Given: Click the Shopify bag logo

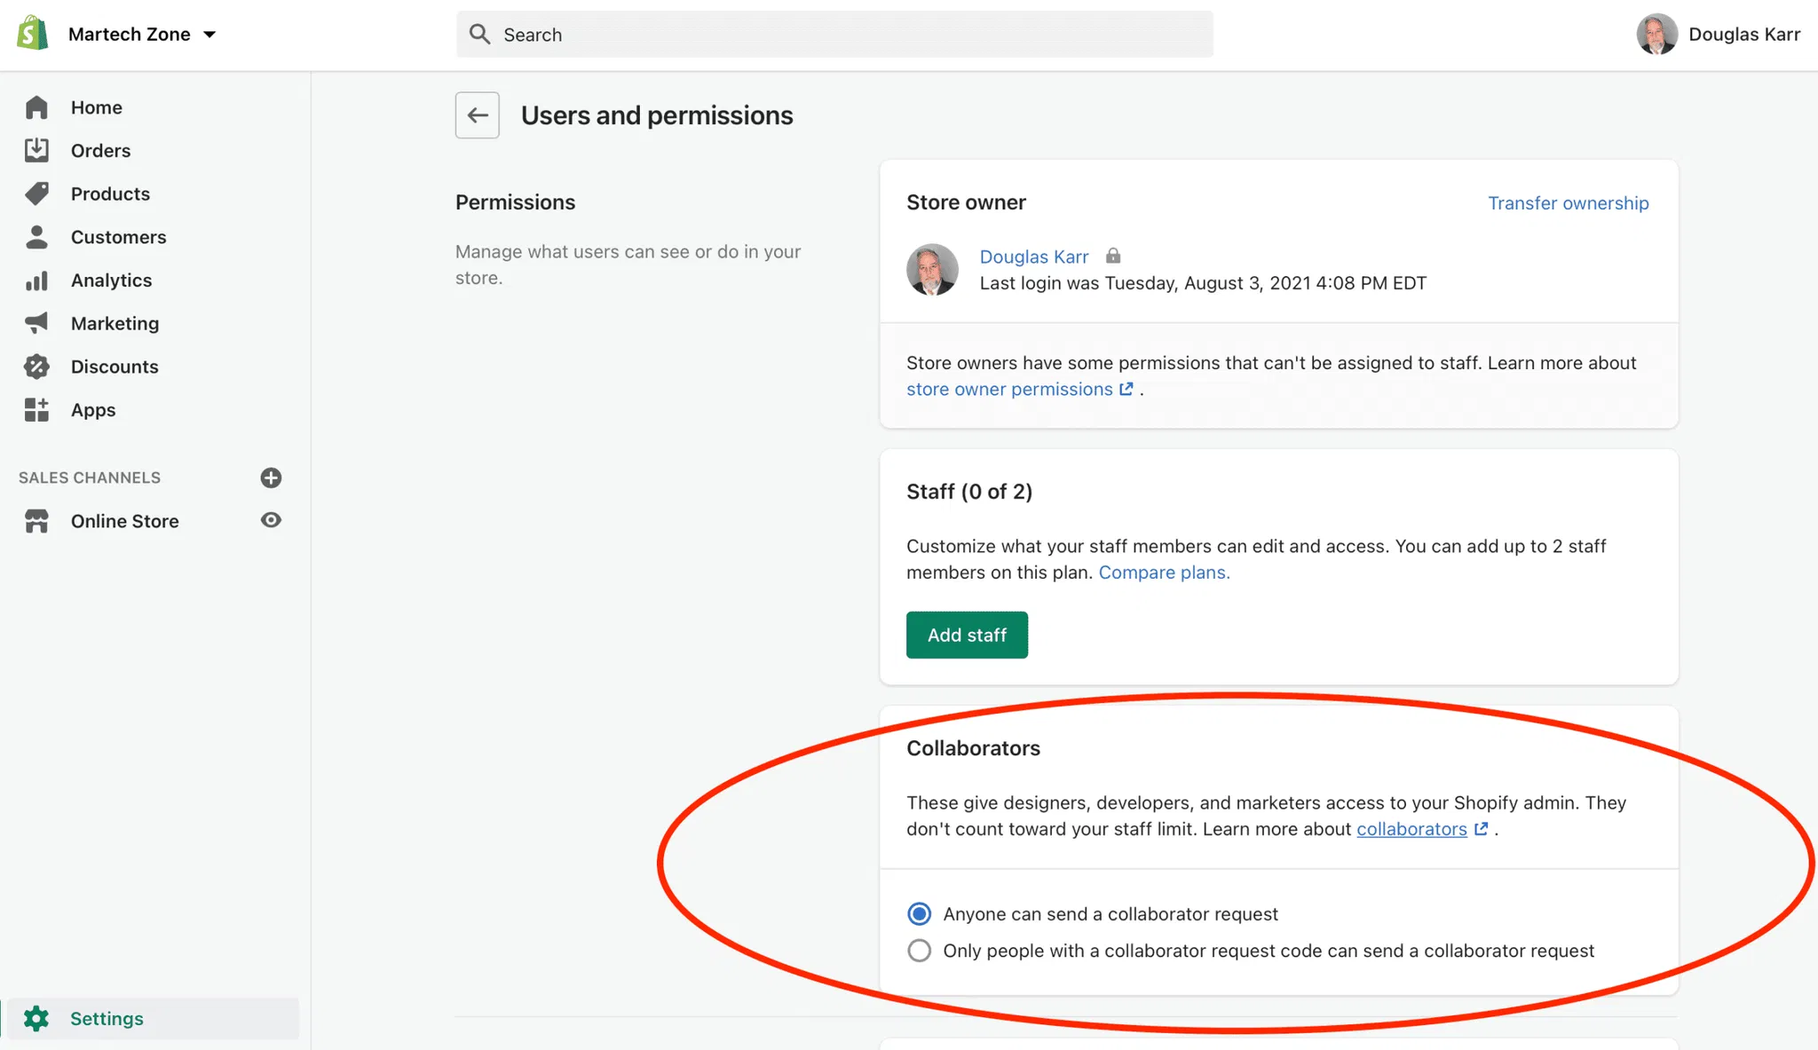Looking at the screenshot, I should pyautogui.click(x=33, y=34).
